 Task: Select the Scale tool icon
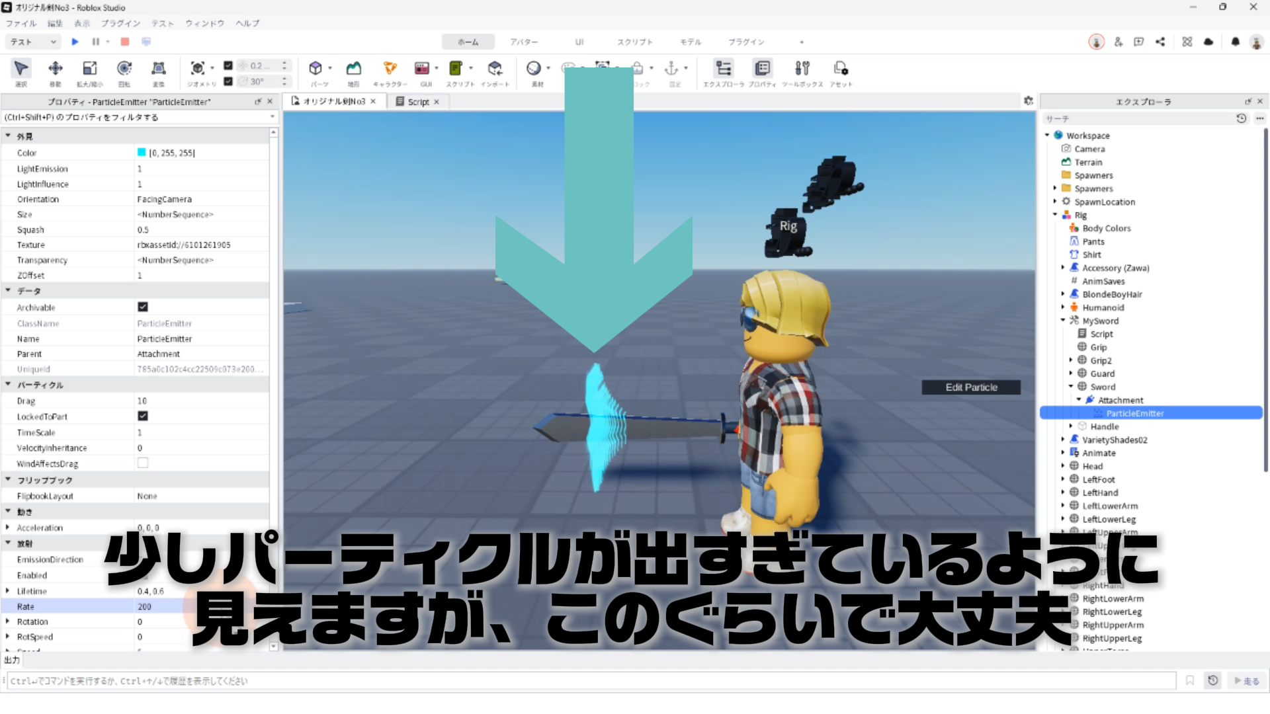89,69
